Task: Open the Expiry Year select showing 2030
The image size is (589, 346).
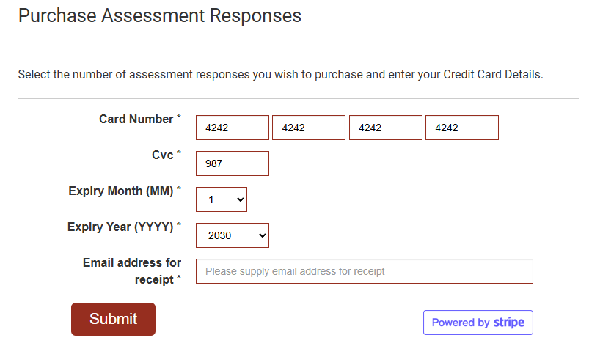Action: [x=232, y=235]
